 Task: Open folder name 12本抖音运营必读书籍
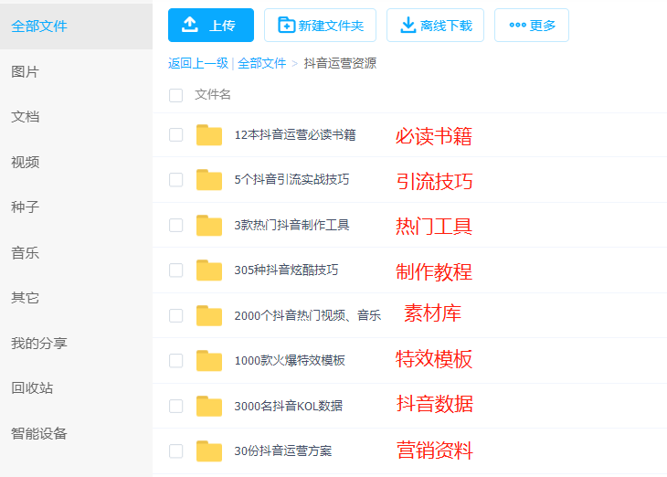295,135
